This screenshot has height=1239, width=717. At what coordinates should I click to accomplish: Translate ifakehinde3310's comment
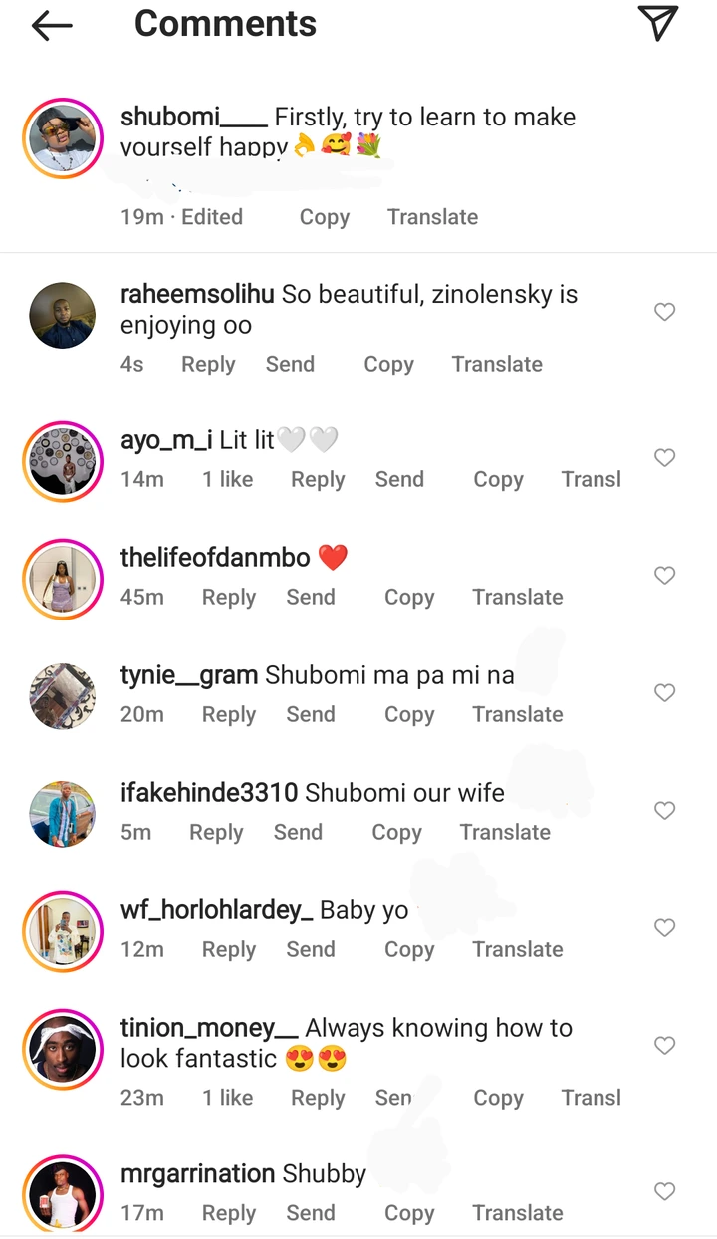pos(505,832)
